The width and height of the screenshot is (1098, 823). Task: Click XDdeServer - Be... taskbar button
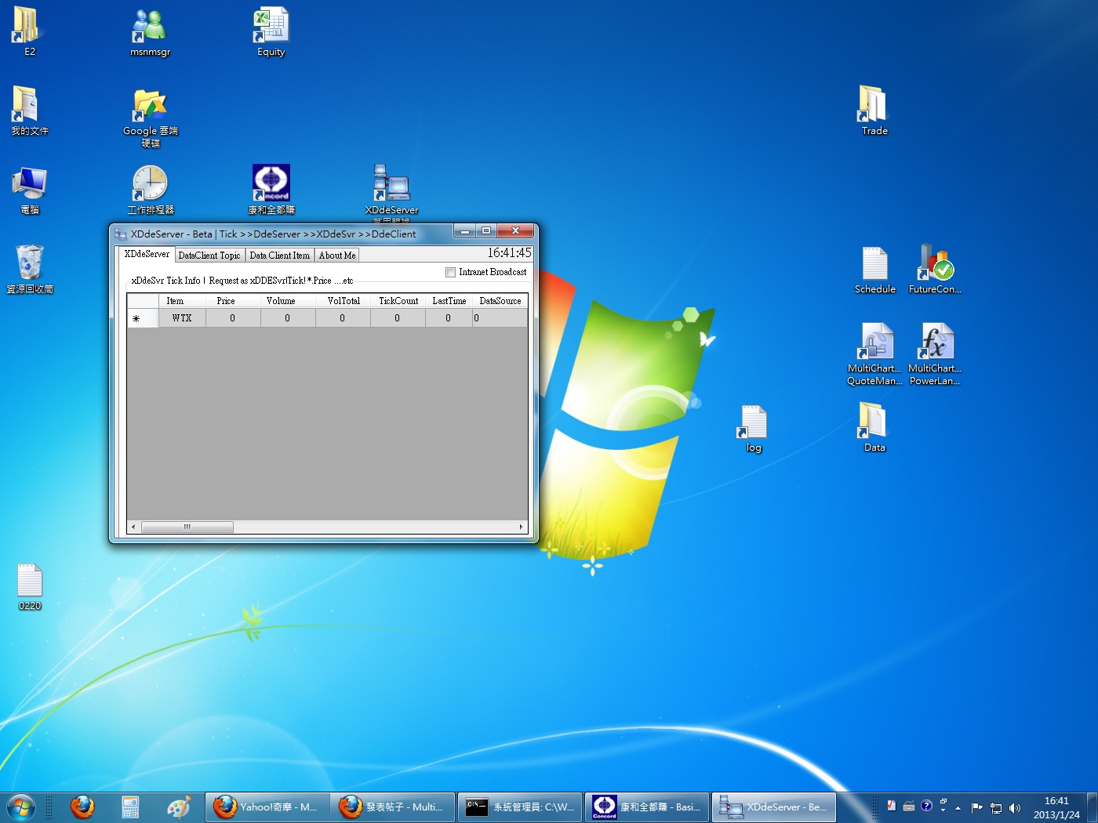point(774,807)
